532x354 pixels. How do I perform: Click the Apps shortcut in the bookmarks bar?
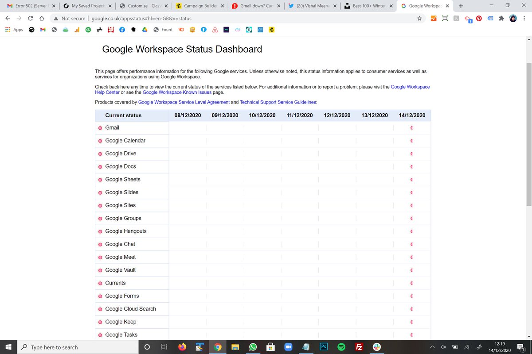[14, 30]
